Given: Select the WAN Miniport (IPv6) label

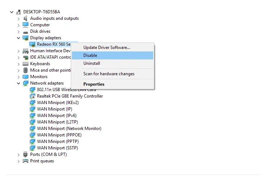Looking at the screenshot, I should click(57, 116).
